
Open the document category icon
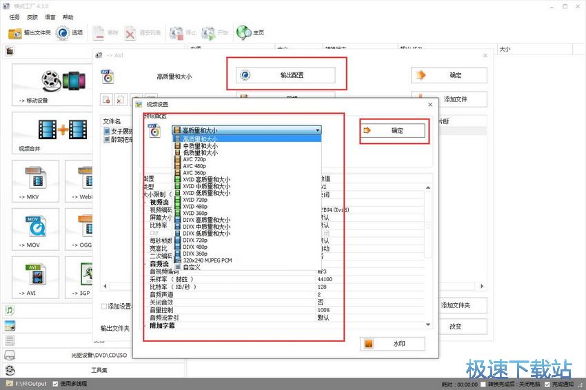point(10,340)
